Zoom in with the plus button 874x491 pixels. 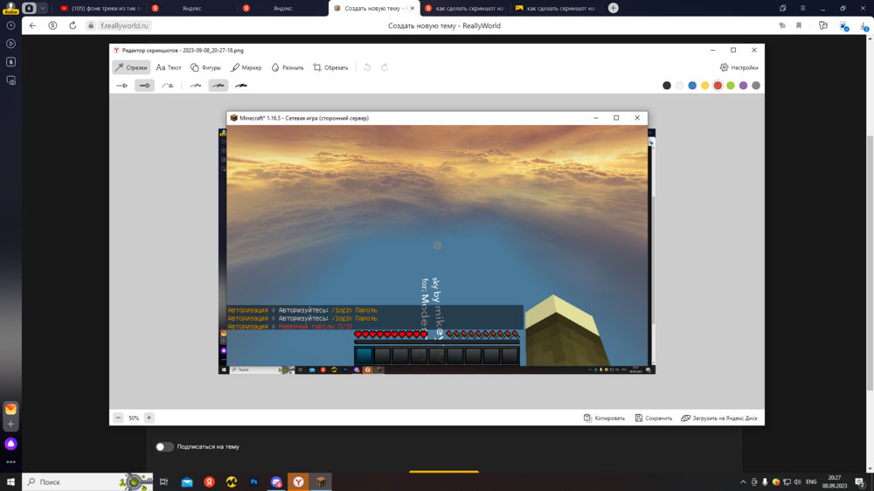pyautogui.click(x=149, y=418)
